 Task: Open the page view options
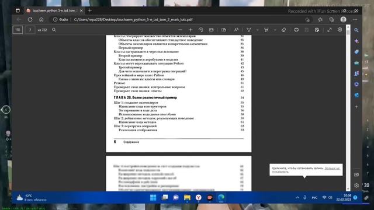[x=224, y=30]
